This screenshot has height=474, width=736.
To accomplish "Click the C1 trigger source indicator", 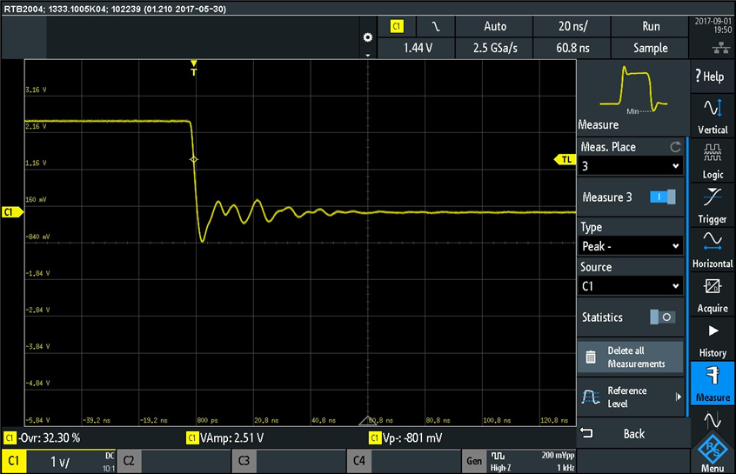I will (x=397, y=26).
